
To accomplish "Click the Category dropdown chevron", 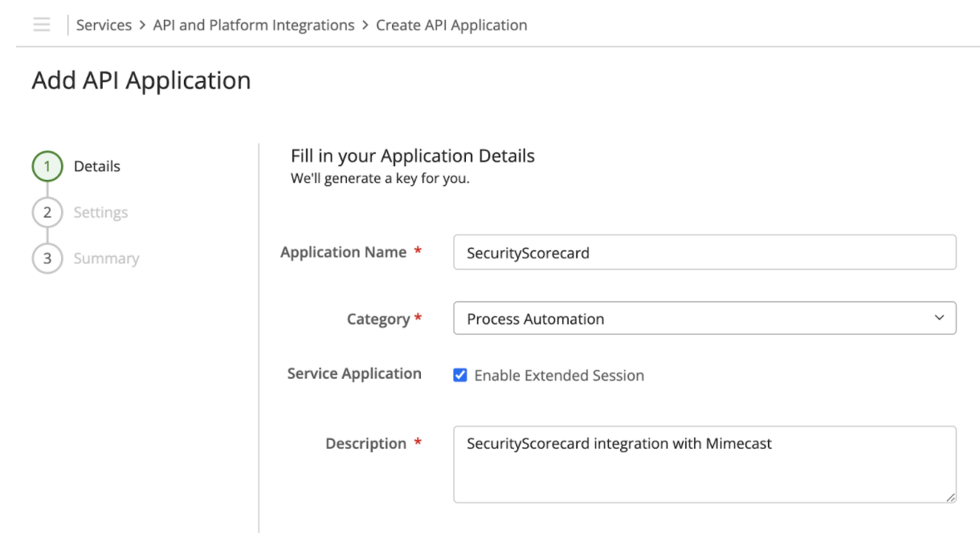I will click(938, 318).
